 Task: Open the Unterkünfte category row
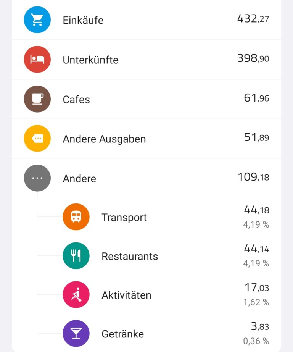[146, 60]
